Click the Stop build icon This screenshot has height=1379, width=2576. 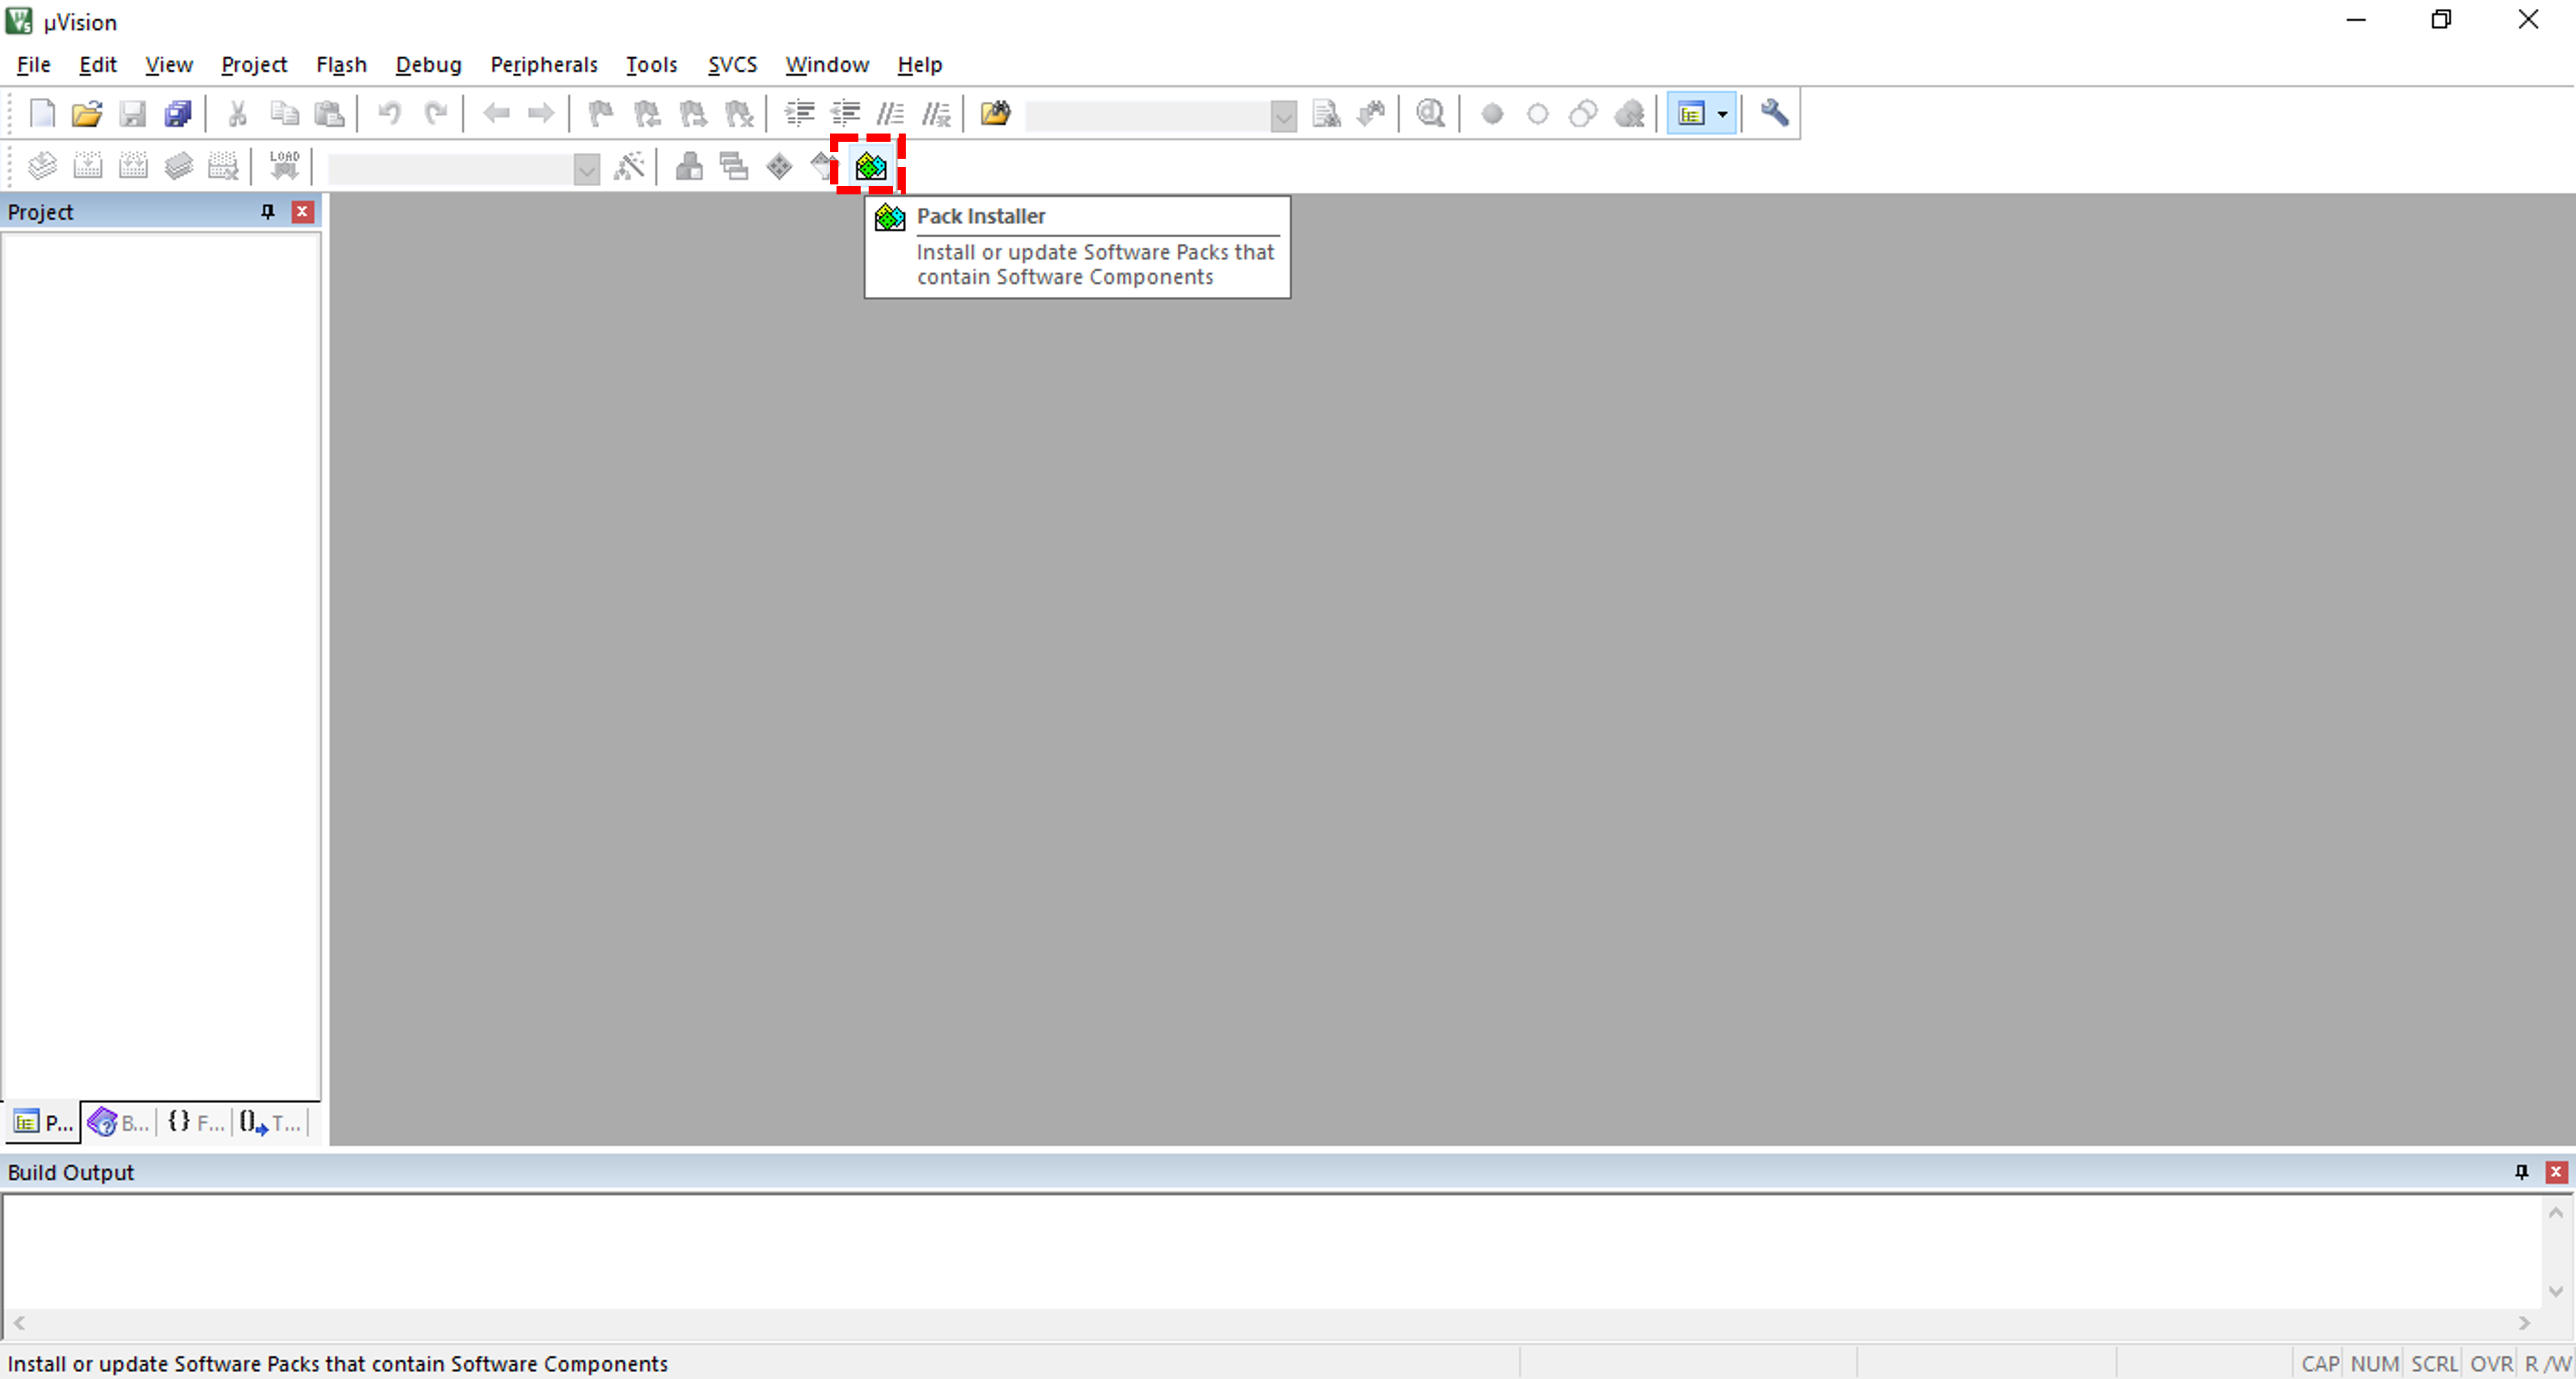(224, 166)
